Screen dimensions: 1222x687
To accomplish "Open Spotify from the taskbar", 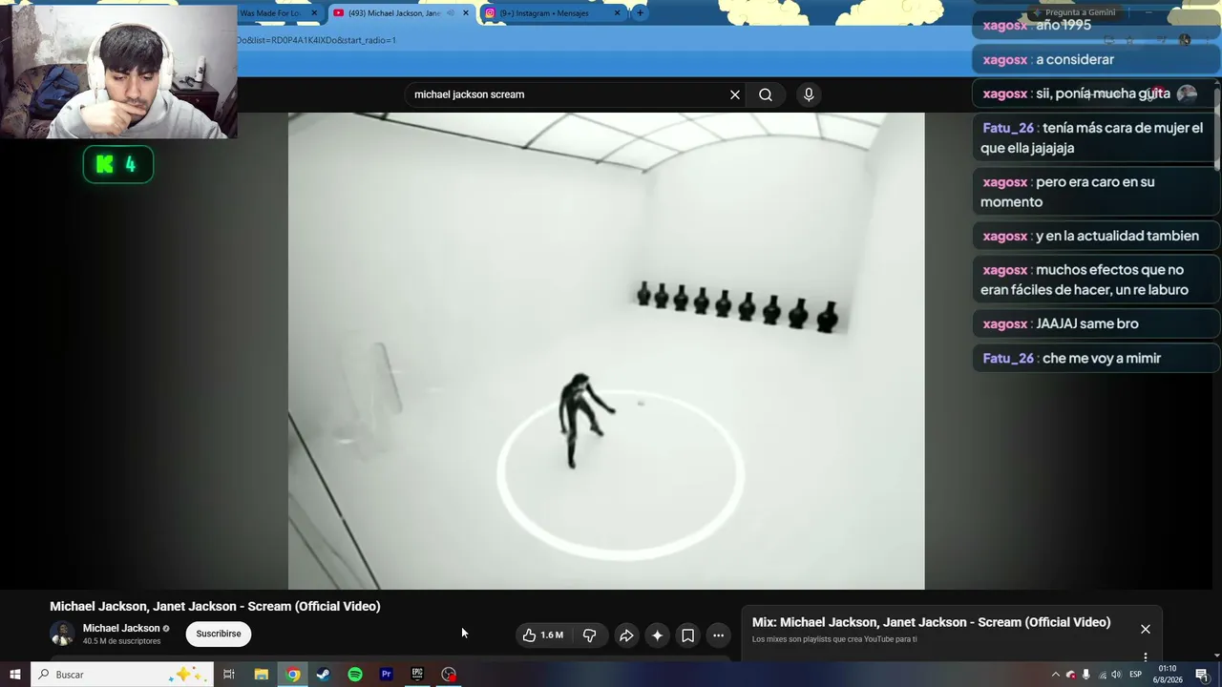I will [x=355, y=675].
